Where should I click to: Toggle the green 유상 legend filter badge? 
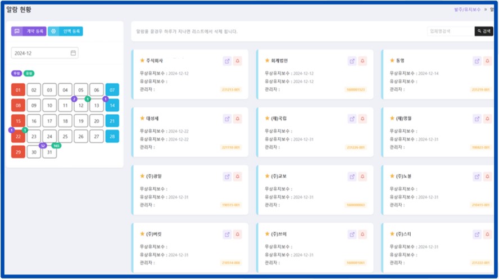(x=29, y=73)
